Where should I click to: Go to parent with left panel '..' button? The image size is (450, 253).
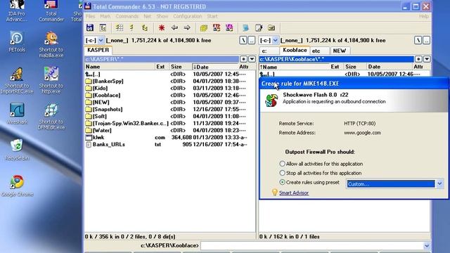(x=252, y=41)
